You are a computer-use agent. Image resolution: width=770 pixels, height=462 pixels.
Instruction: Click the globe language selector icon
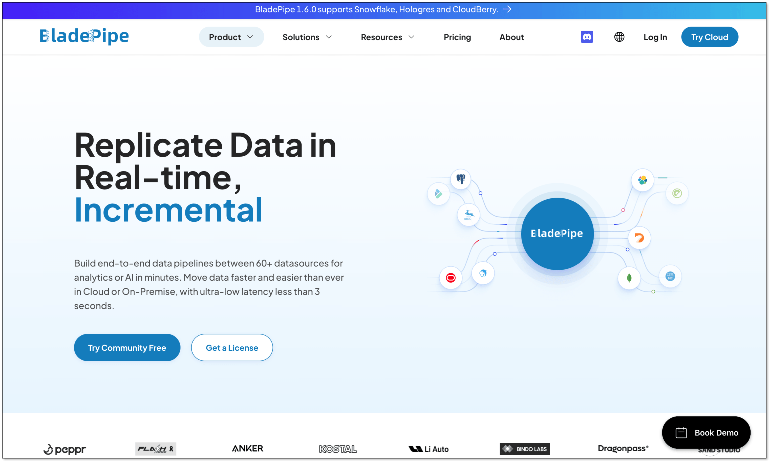pos(619,37)
